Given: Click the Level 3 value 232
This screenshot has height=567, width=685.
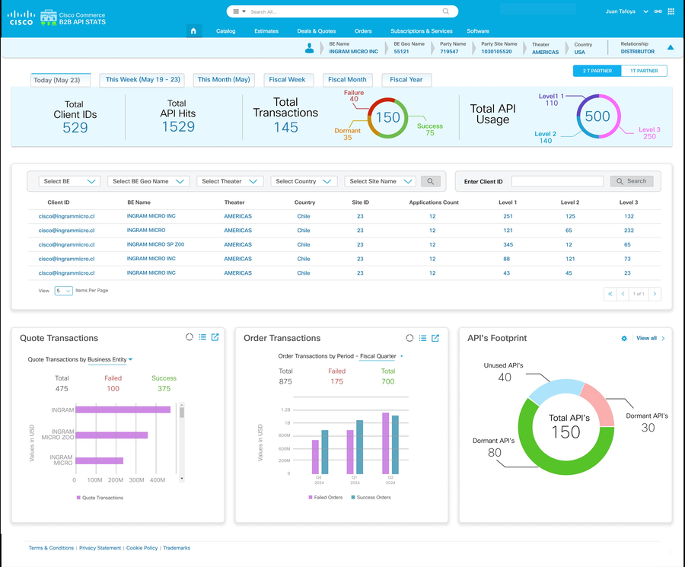Looking at the screenshot, I should coord(629,230).
